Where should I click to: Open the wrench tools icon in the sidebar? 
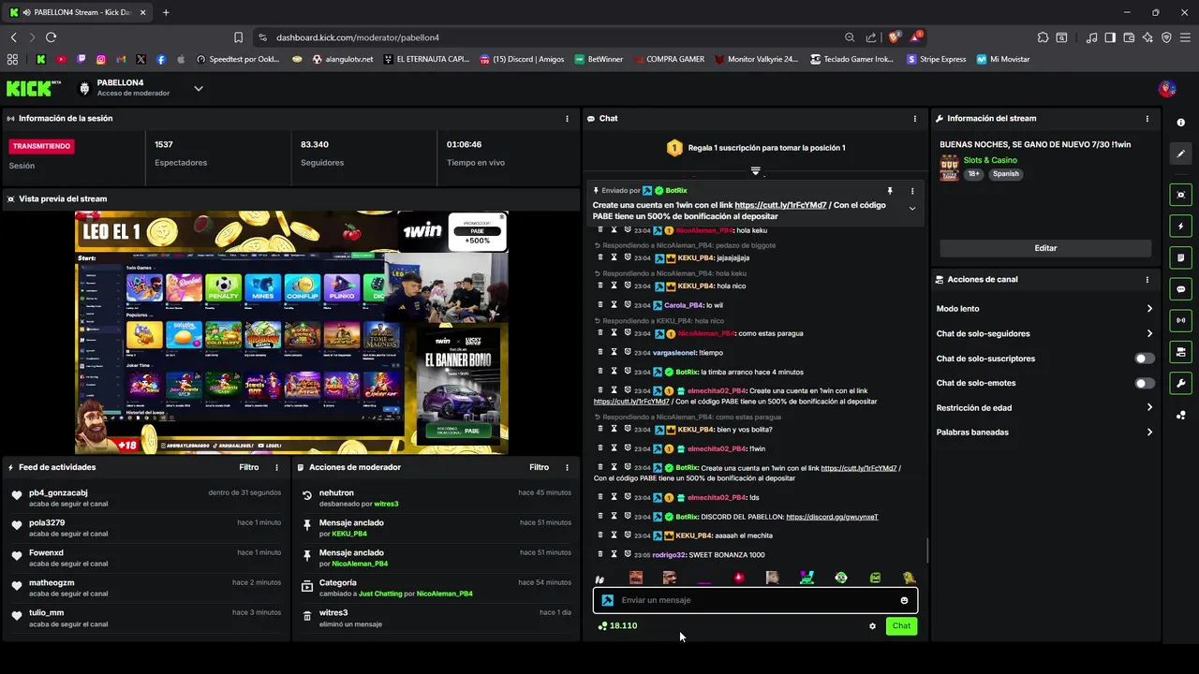coord(1180,383)
